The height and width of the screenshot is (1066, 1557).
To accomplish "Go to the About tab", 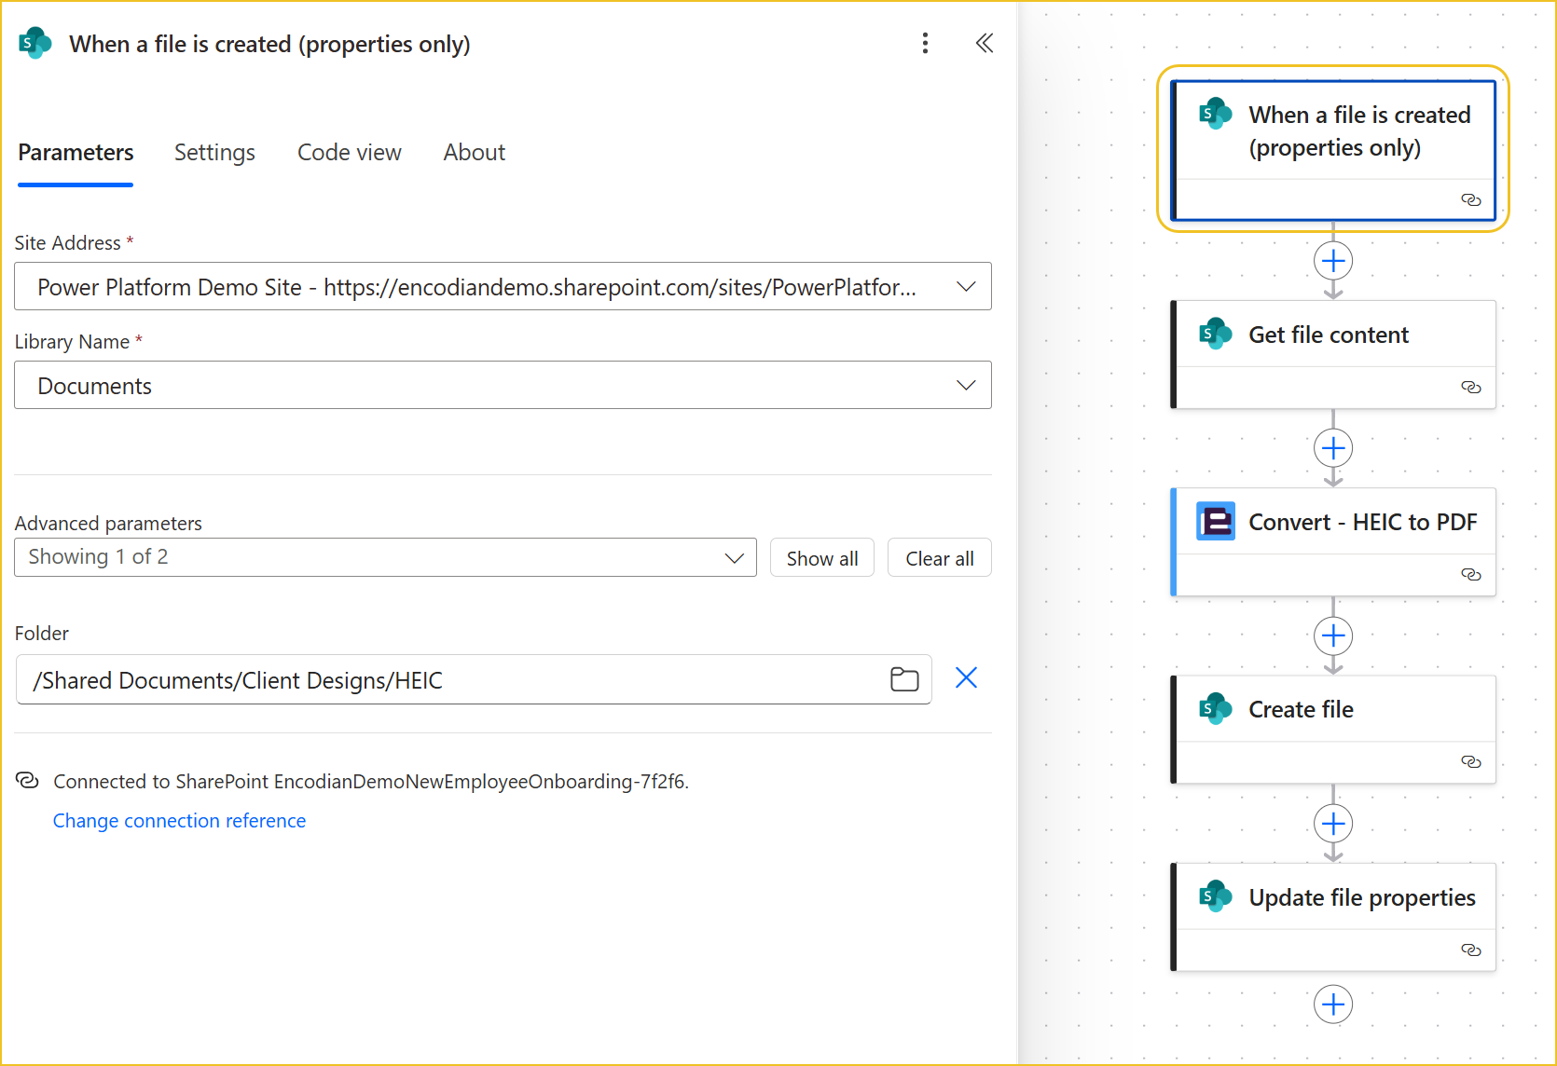I will pos(474,153).
